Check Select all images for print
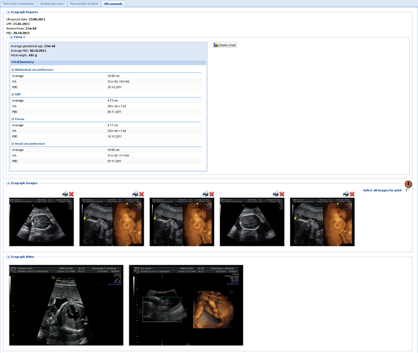The image size is (418, 353). (408, 190)
